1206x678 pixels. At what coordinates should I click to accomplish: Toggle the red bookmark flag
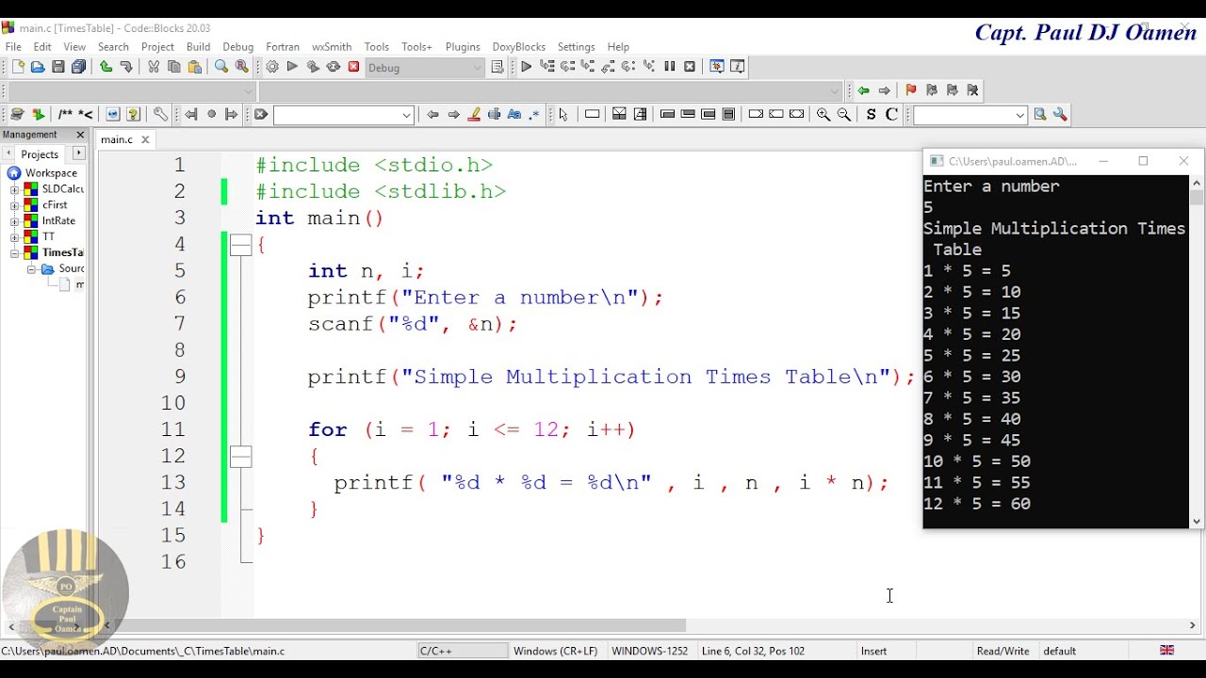pos(911,90)
